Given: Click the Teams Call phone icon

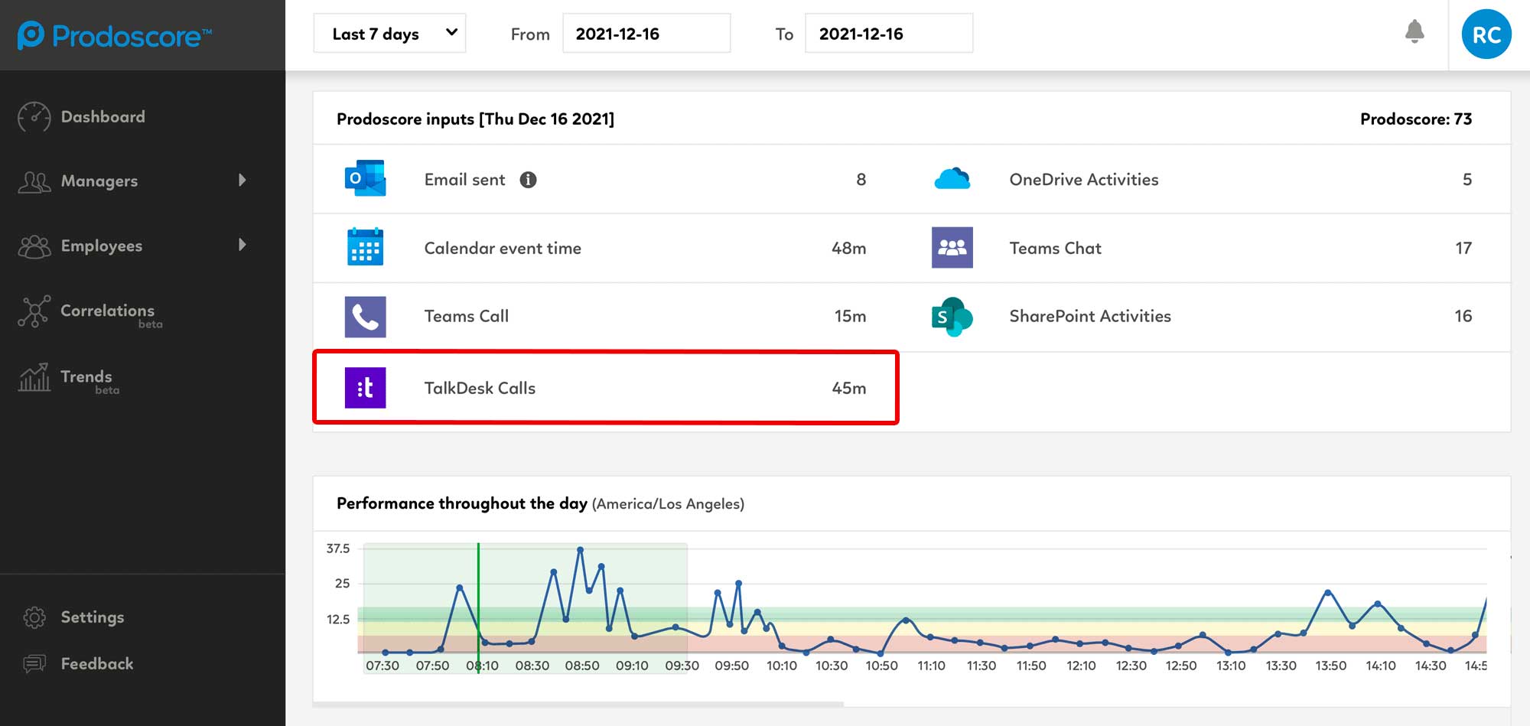Looking at the screenshot, I should [x=365, y=317].
